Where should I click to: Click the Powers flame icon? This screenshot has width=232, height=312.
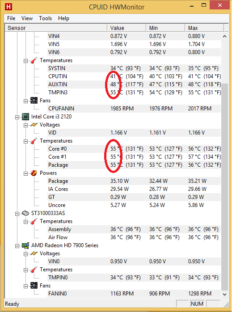(34, 173)
